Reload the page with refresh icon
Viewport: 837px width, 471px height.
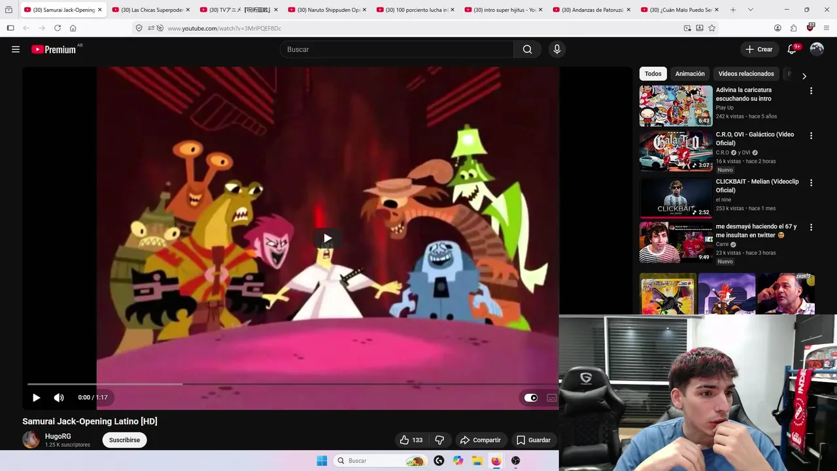point(58,28)
